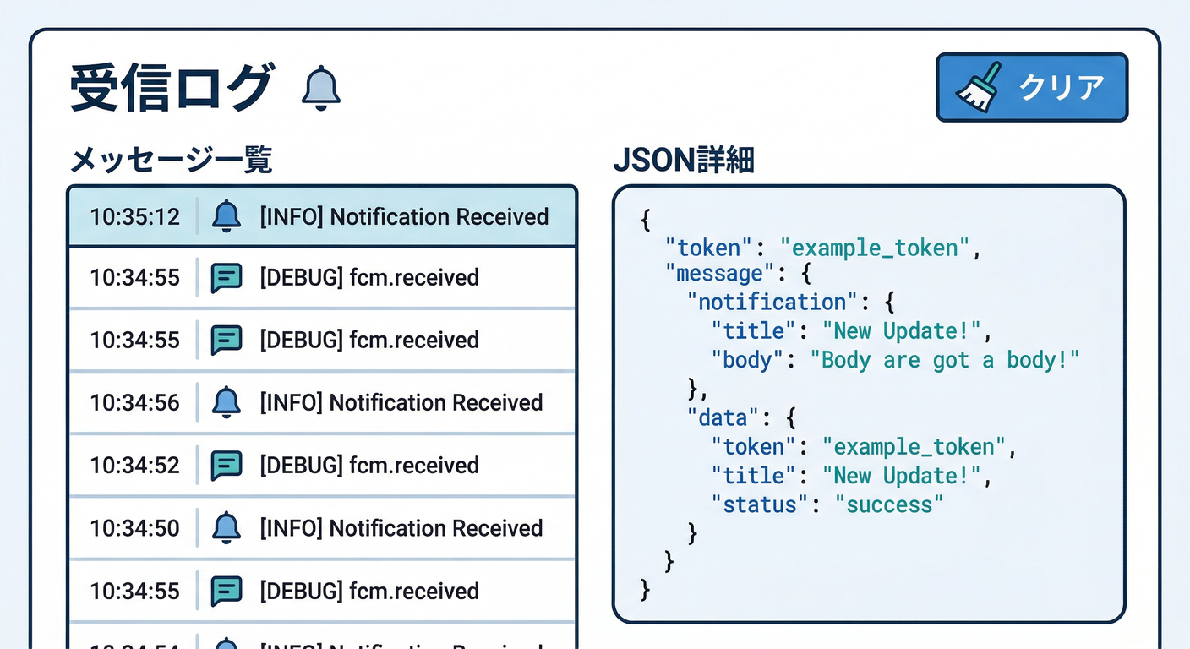1190x649 pixels.
Task: Click the broom icon inside the クリア button
Action: pos(980,85)
